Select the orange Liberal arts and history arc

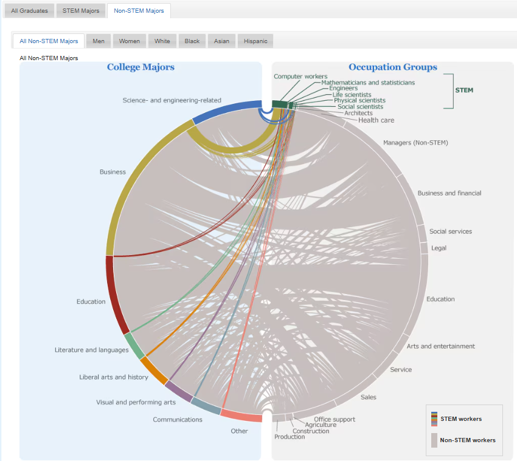pyautogui.click(x=153, y=371)
